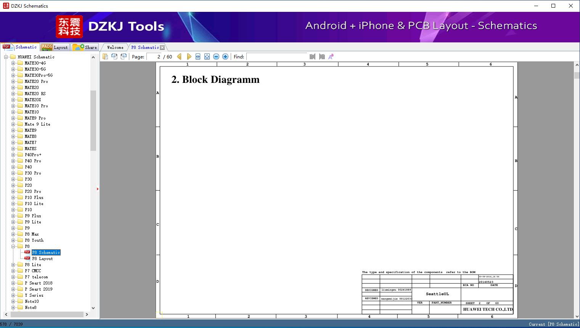Viewport: 580px width, 328px height.
Task: Fit page to width icon
Action: (x=198, y=57)
